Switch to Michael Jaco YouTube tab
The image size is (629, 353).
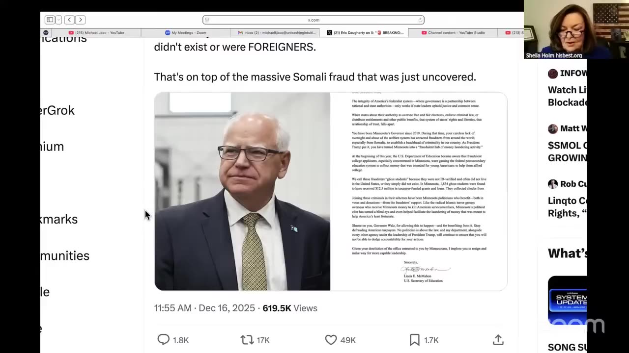pos(96,33)
